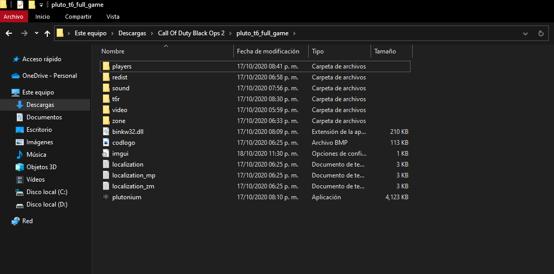Select OneDrive - Personal in sidebar
Image resolution: width=554 pixels, height=274 pixels.
tap(49, 76)
